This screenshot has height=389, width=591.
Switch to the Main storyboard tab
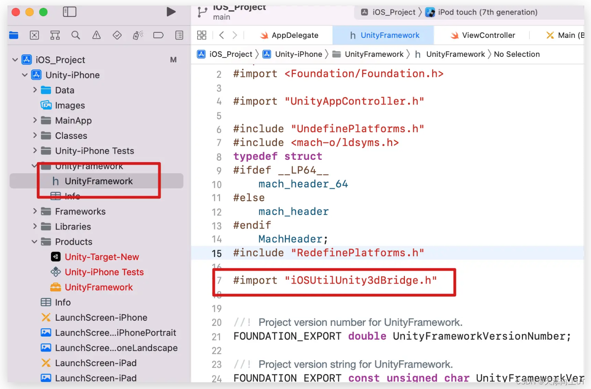(x=565, y=35)
